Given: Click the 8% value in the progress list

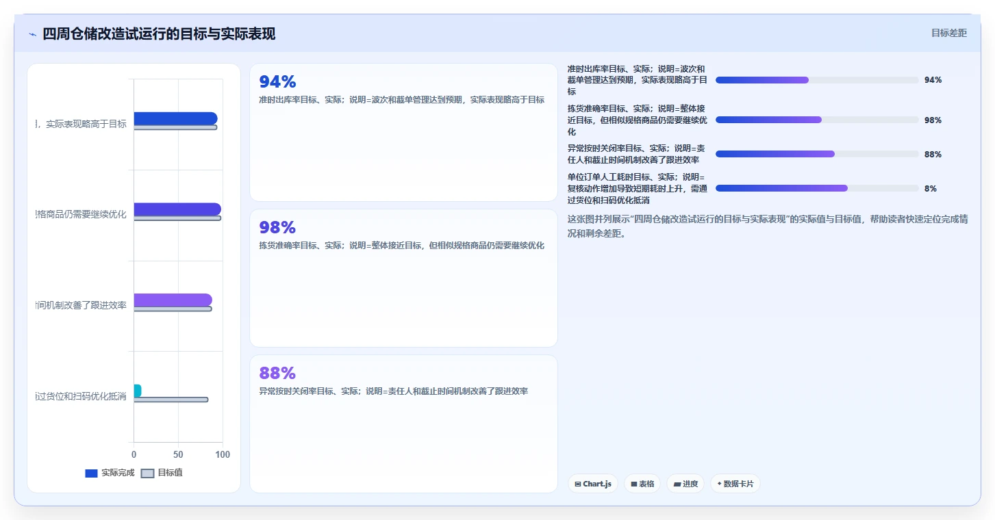Looking at the screenshot, I should tap(930, 188).
